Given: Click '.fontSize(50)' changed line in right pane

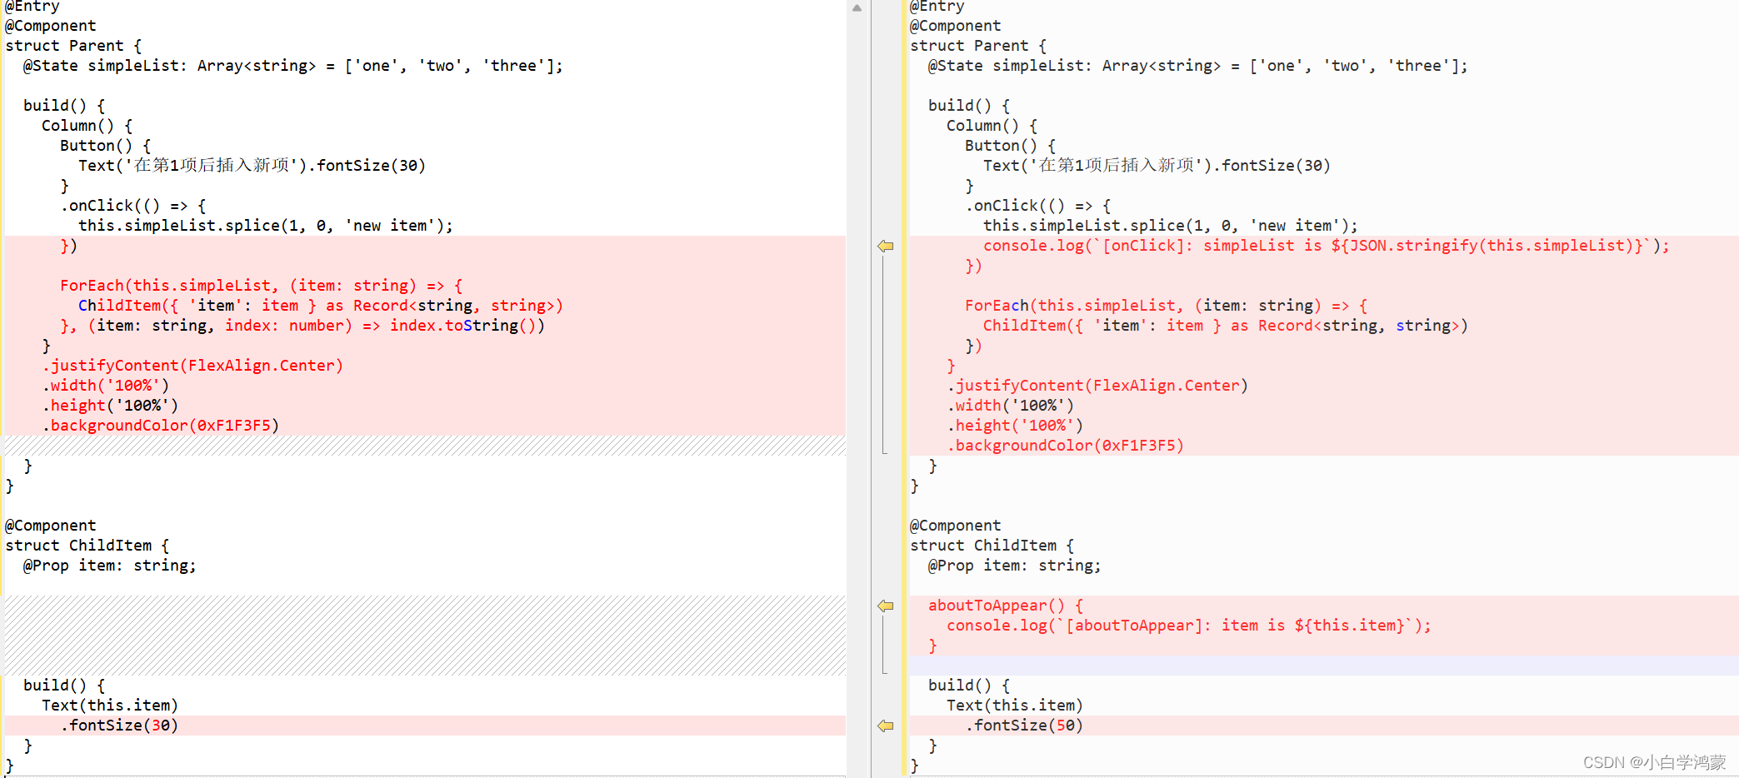Looking at the screenshot, I should [1024, 726].
